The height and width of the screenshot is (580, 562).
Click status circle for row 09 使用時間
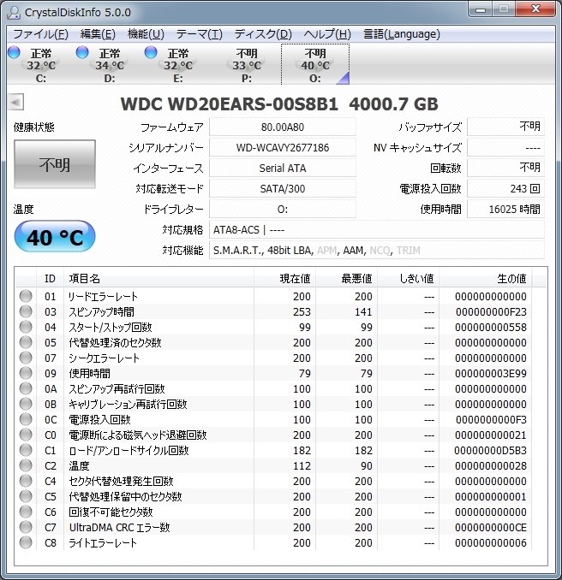point(26,373)
